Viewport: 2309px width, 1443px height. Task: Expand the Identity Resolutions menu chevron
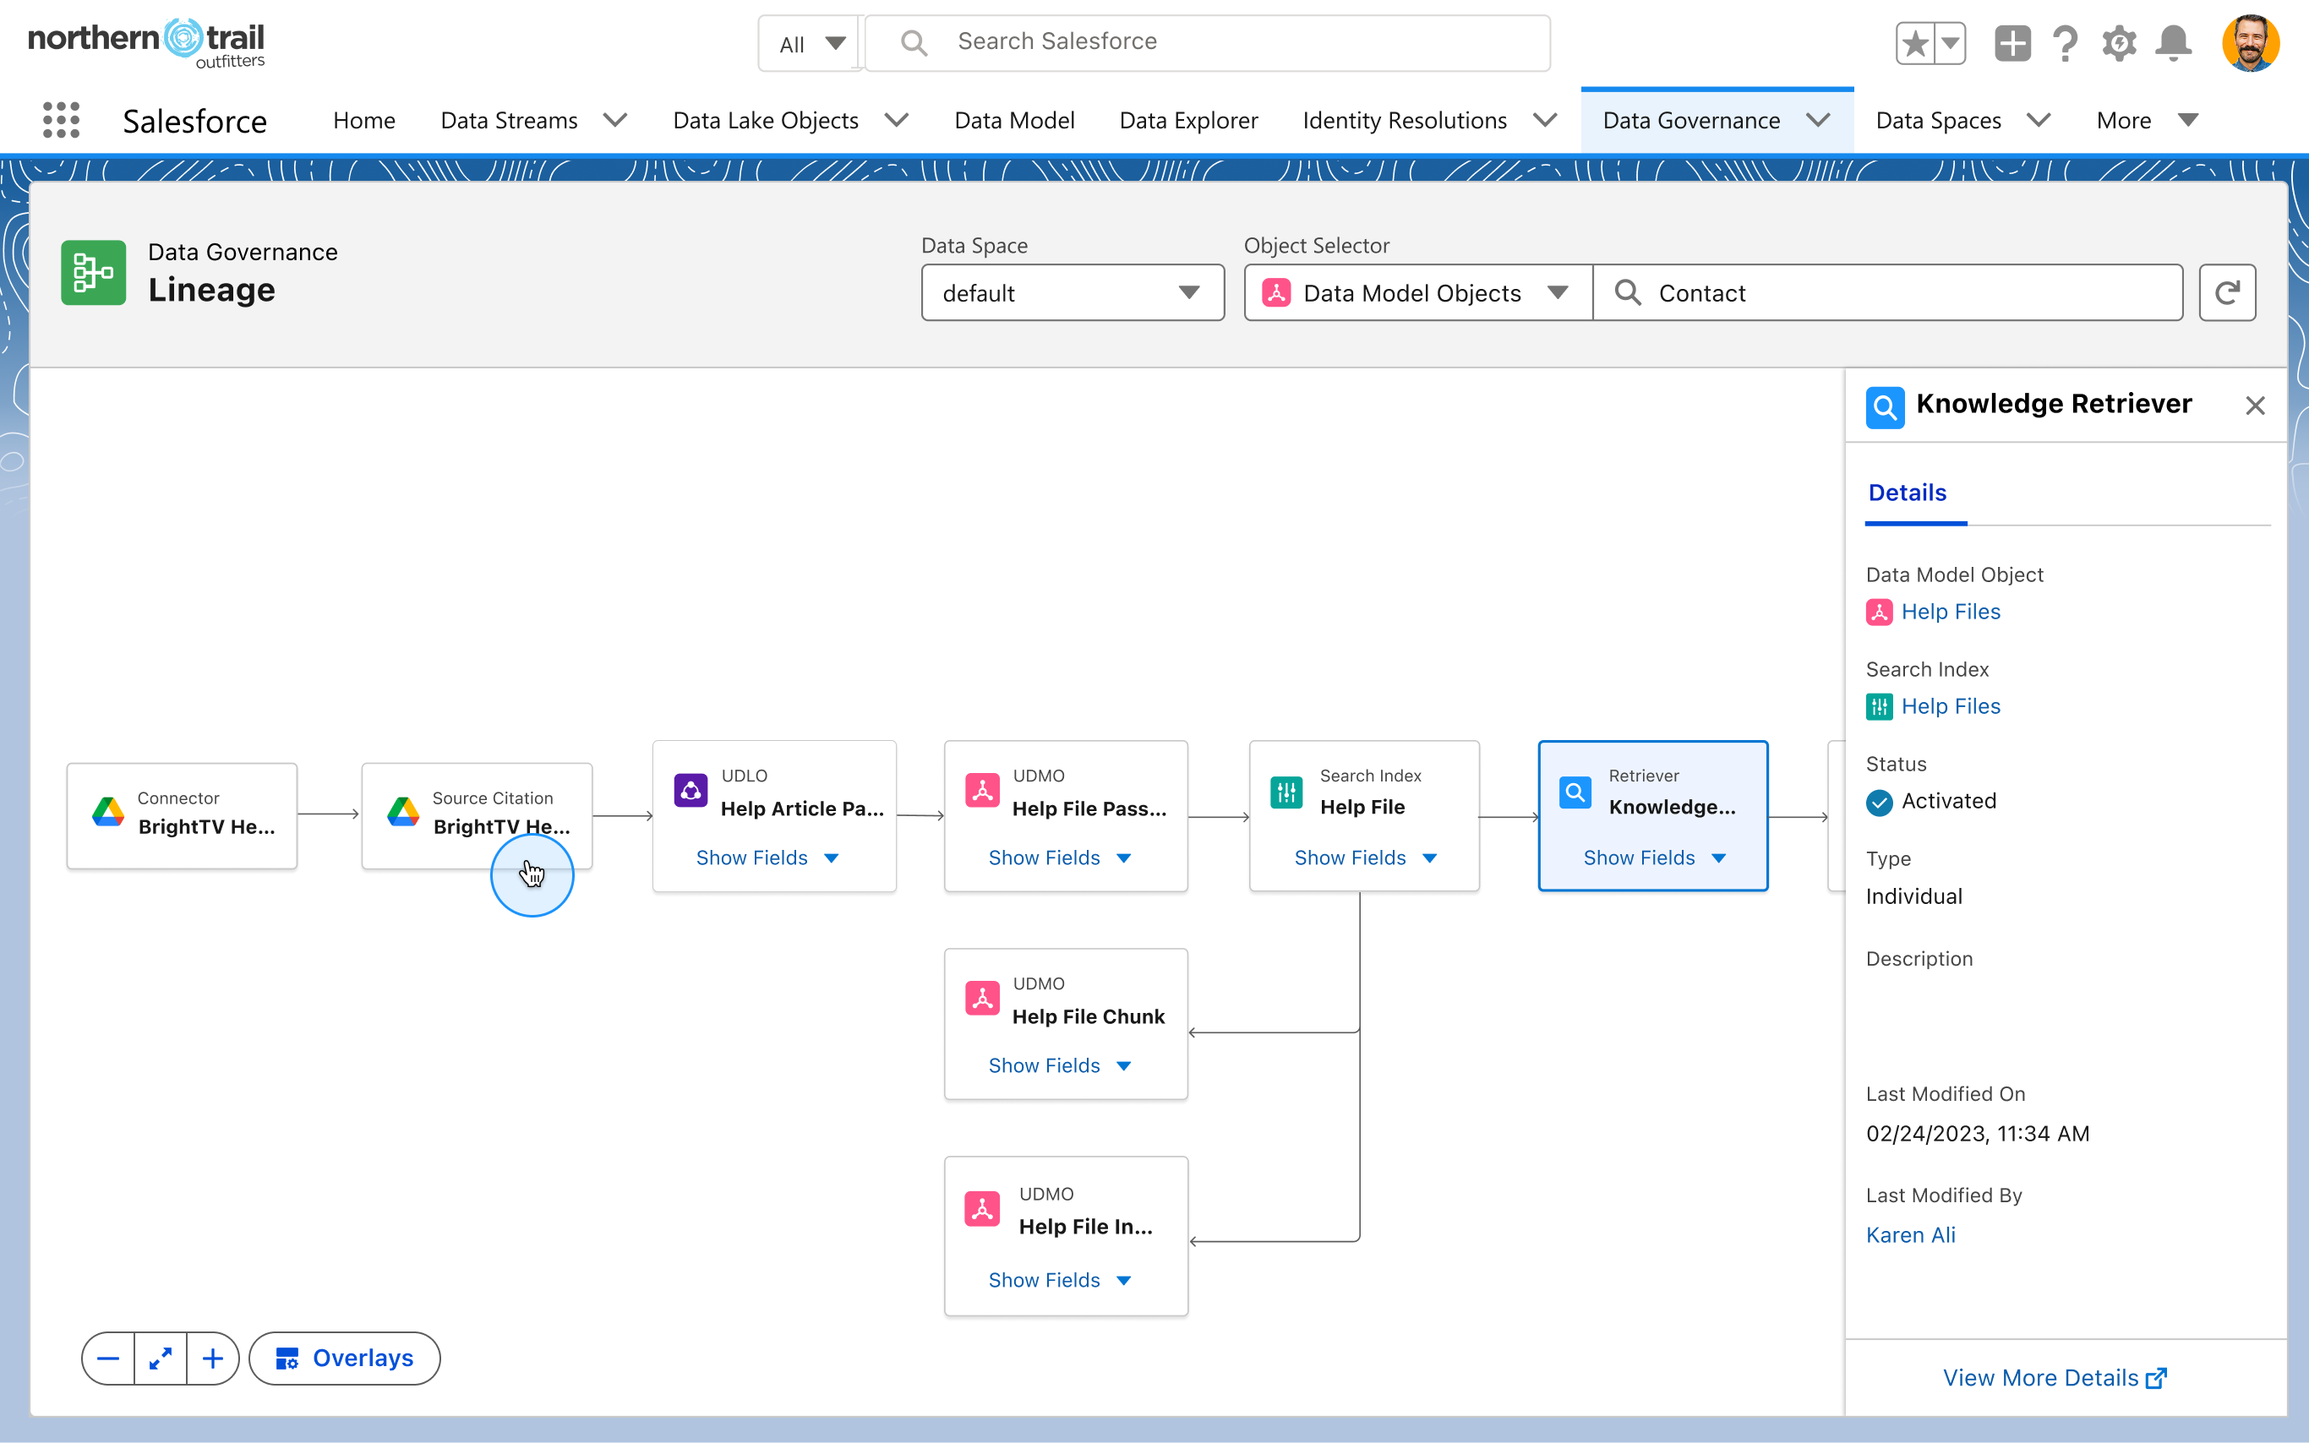point(1545,120)
